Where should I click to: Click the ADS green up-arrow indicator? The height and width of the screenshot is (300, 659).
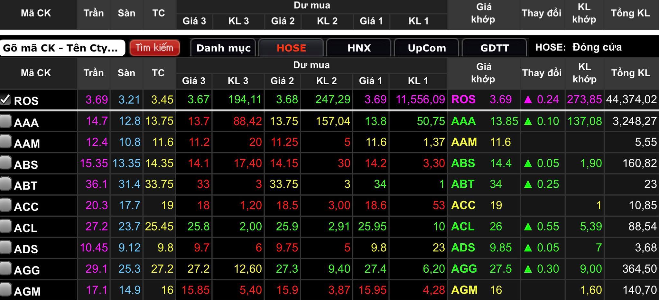coord(528,248)
